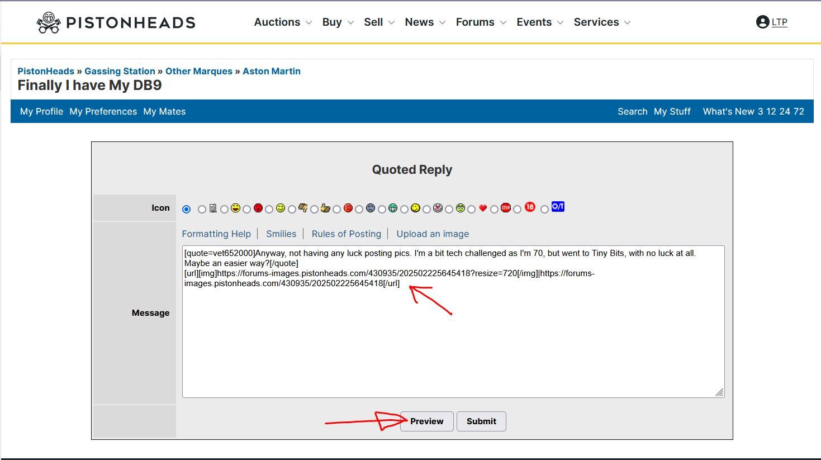This screenshot has height=460, width=821.
Task: Click the PistonHeads logo
Action: coord(116,22)
